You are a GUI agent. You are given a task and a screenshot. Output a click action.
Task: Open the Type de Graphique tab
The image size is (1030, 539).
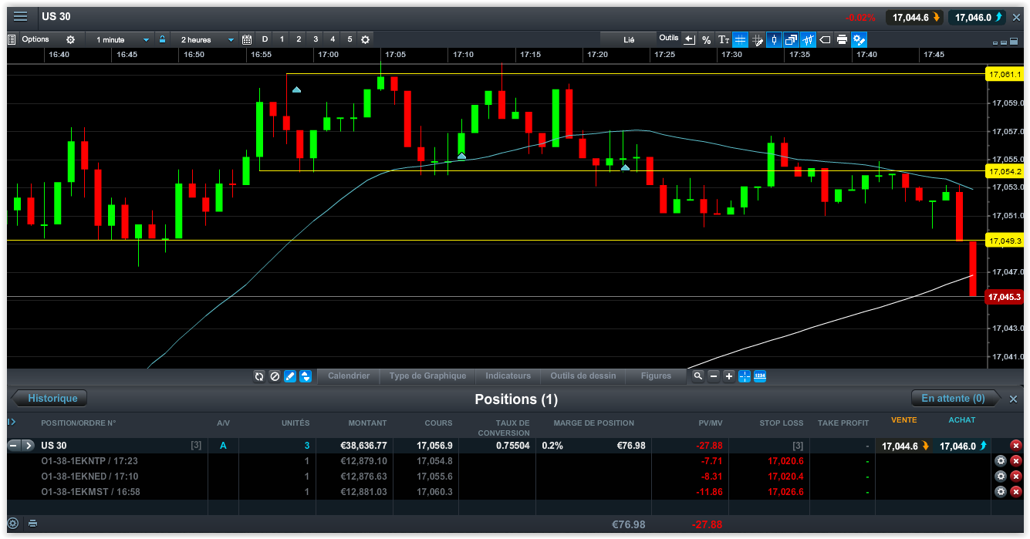coord(427,376)
